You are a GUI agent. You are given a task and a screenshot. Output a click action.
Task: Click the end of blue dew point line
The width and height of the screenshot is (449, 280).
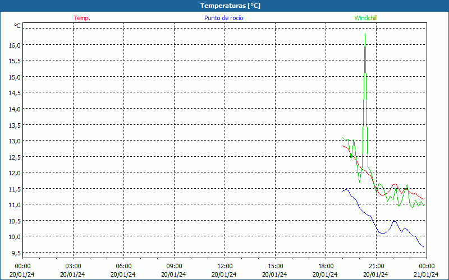pos(423,246)
